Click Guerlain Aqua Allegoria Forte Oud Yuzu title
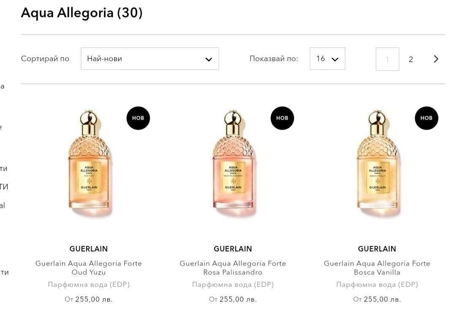This screenshot has width=451, height=312. click(89, 268)
